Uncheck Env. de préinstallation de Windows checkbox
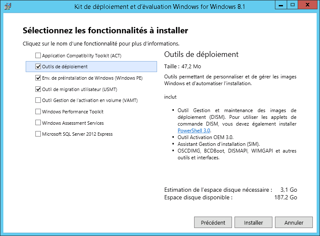This screenshot has height=236, width=320. click(x=38, y=78)
